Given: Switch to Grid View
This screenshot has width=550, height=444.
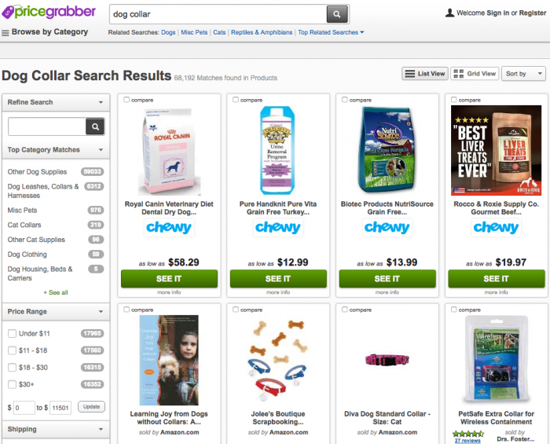Looking at the screenshot, I should [475, 74].
